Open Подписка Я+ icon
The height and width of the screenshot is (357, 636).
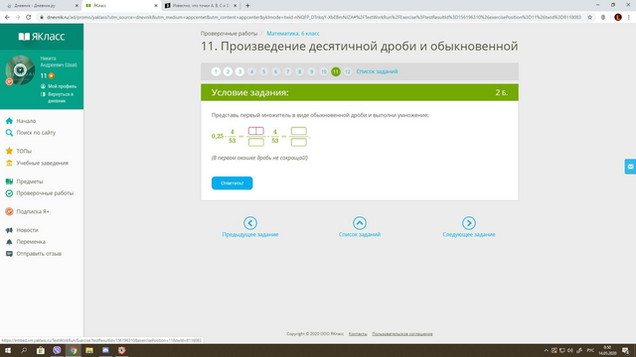(9, 211)
